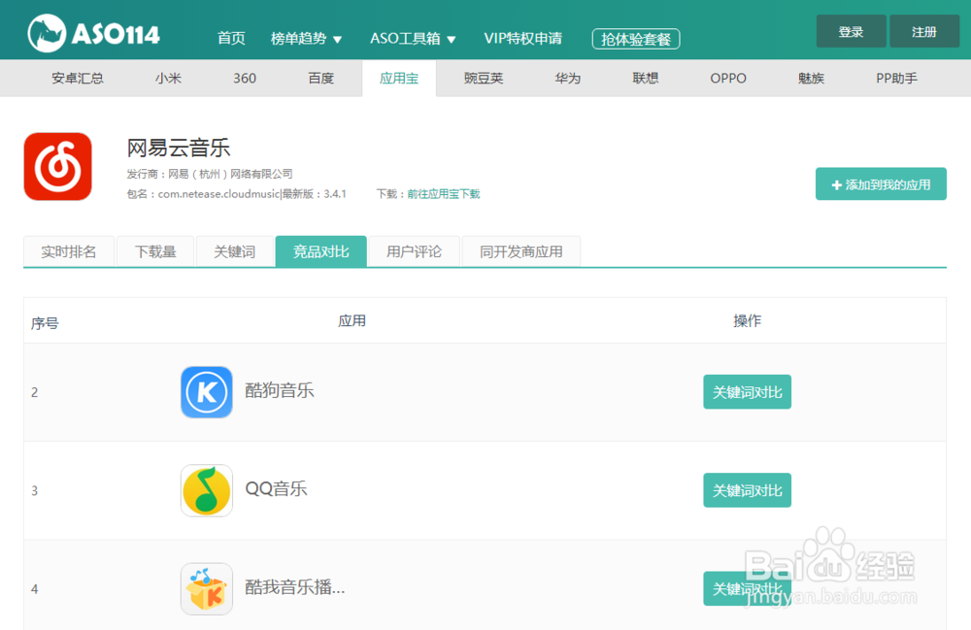Viewport: 971px width, 630px height.
Task: Open the 实时排名 tab
Action: click(69, 251)
